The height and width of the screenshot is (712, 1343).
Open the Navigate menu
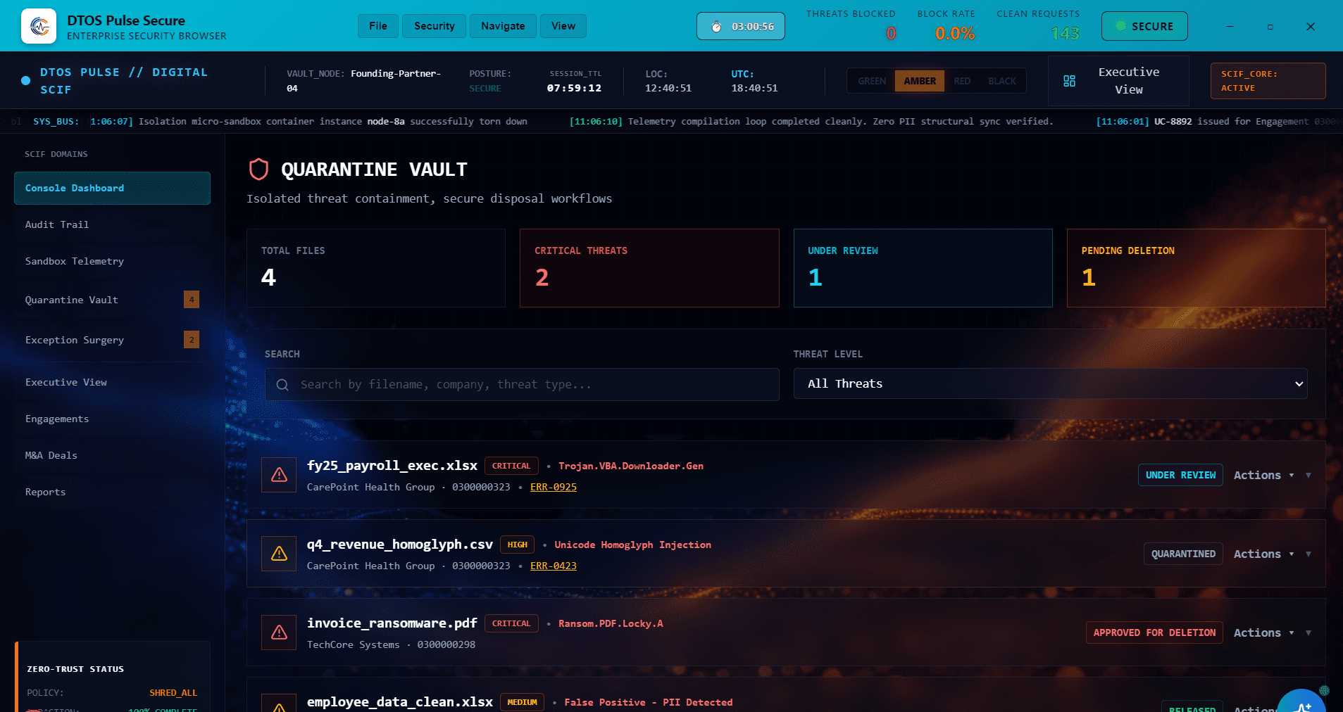pos(503,26)
